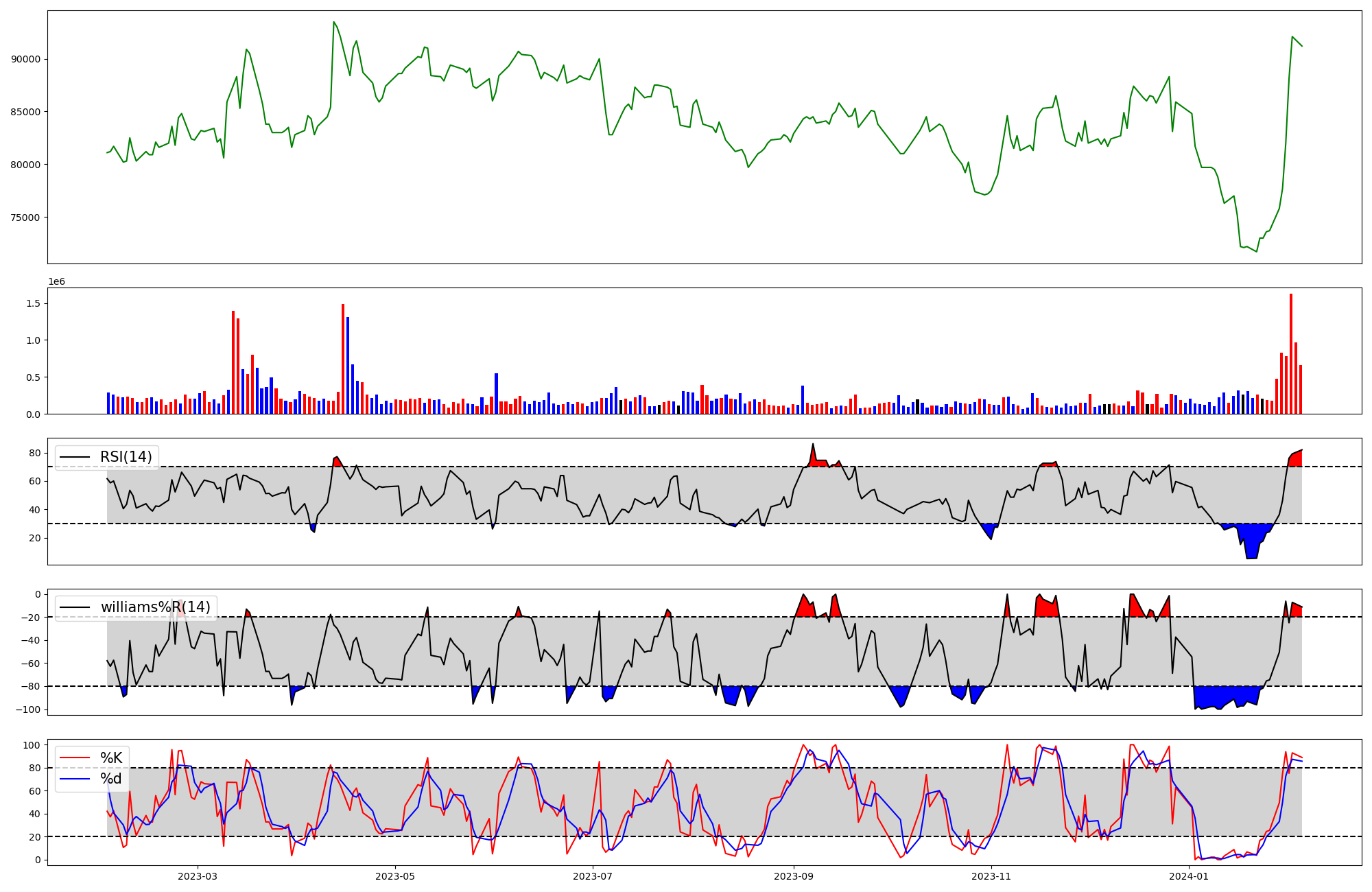
Task: Click the red line sample beside %K
Action: click(x=75, y=758)
